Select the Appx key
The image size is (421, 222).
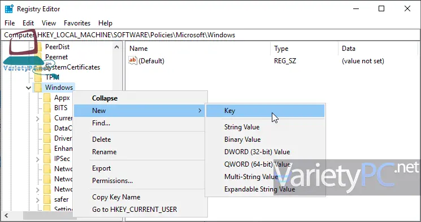62,98
